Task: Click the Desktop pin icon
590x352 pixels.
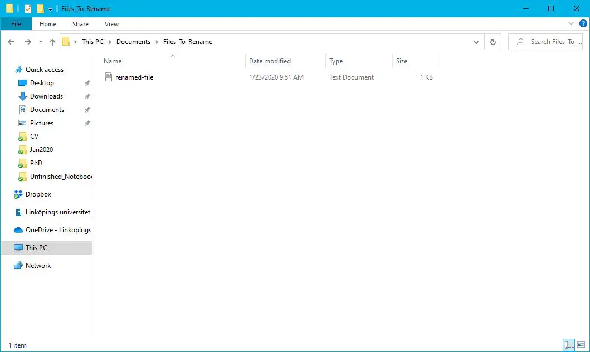Action: click(x=87, y=83)
